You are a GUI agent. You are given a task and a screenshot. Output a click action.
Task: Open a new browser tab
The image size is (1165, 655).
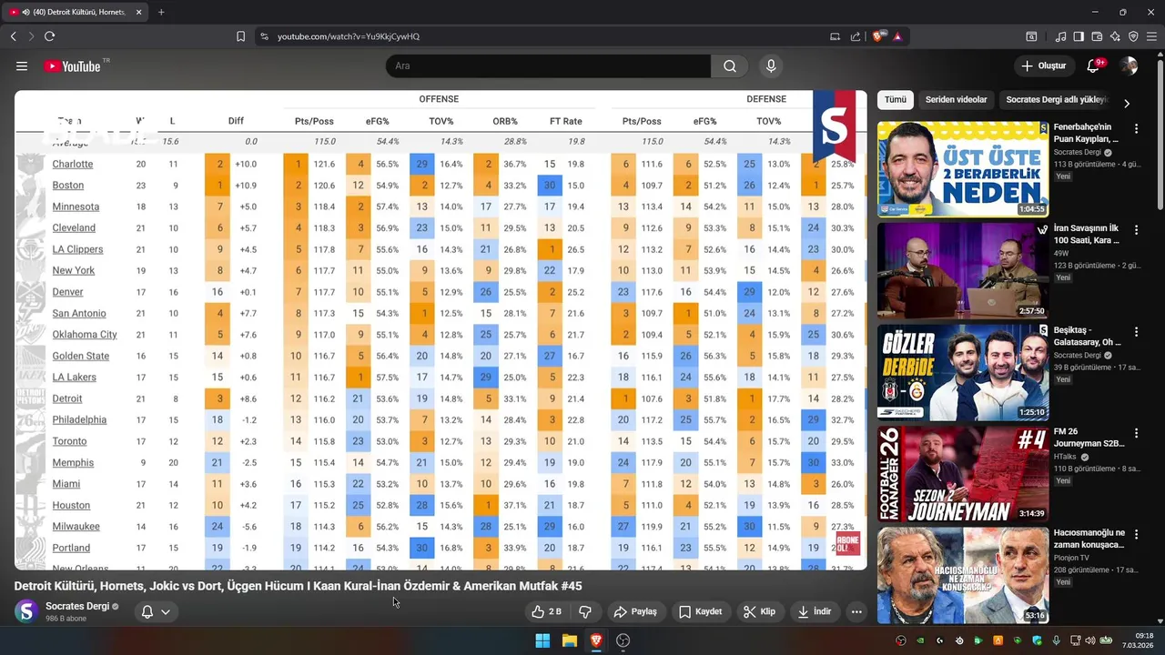coord(161,12)
